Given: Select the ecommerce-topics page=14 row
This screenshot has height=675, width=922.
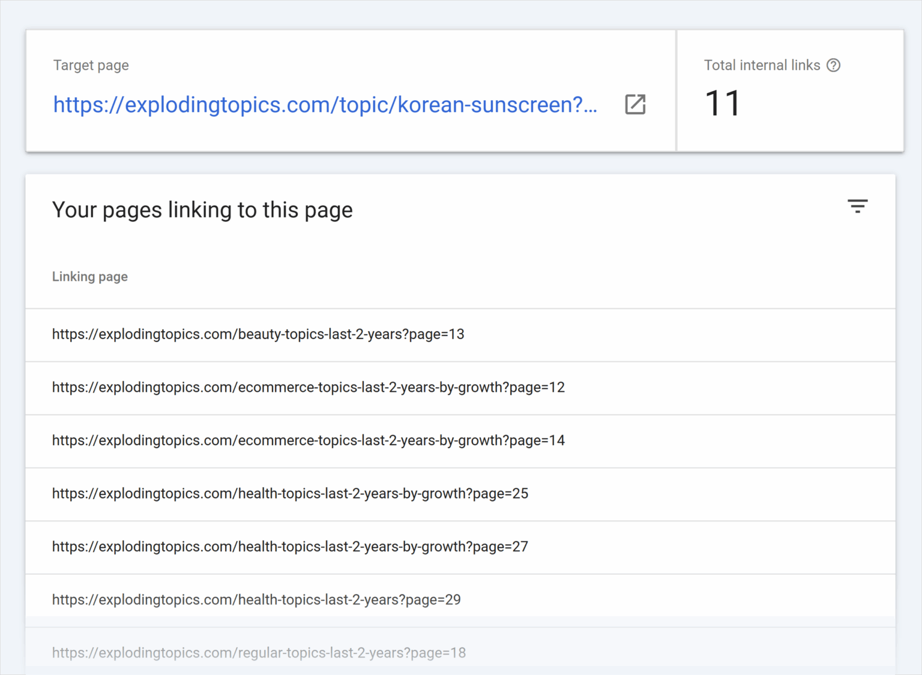Looking at the screenshot, I should (308, 440).
